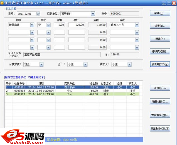The height and width of the screenshot is (145, 177).
Task: Click the 收据单号 column header
Action: [x=20, y=83]
